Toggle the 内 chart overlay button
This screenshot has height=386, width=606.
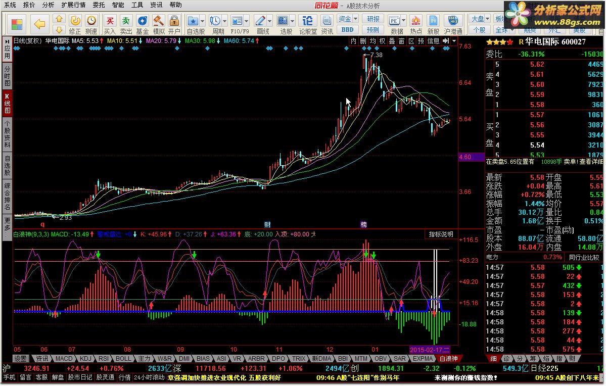click(x=353, y=41)
